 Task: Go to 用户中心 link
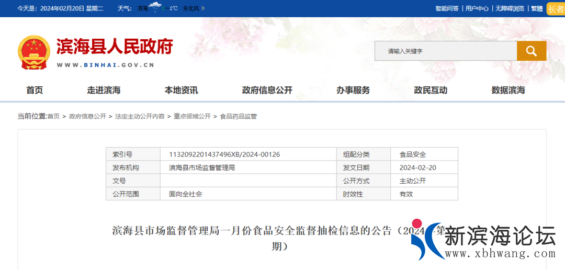click(x=477, y=8)
